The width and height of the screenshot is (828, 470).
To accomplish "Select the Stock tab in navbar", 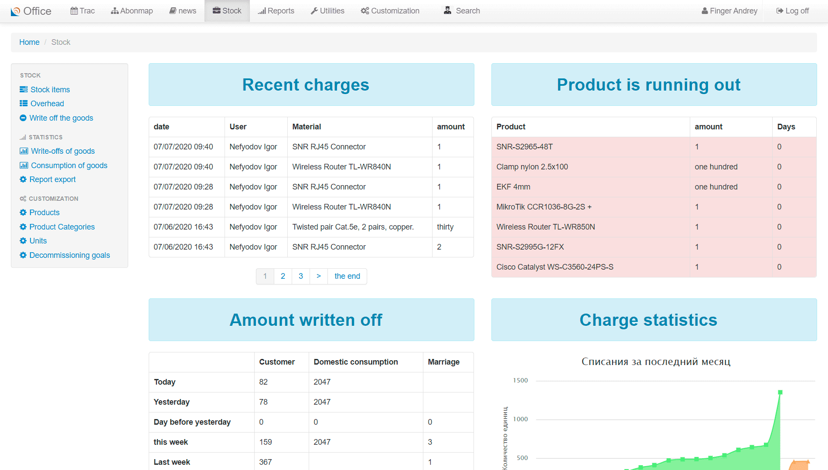I will pos(227,11).
